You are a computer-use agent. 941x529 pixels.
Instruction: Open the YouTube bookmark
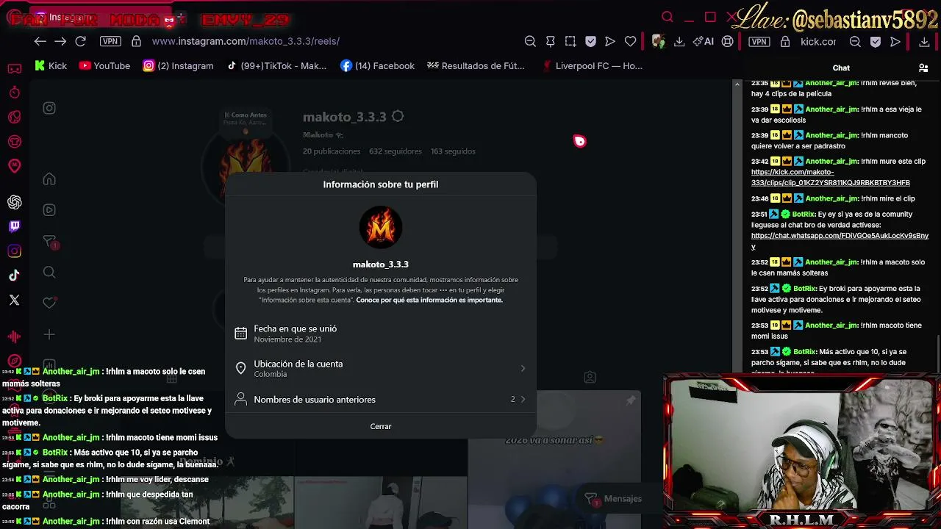[x=104, y=65]
